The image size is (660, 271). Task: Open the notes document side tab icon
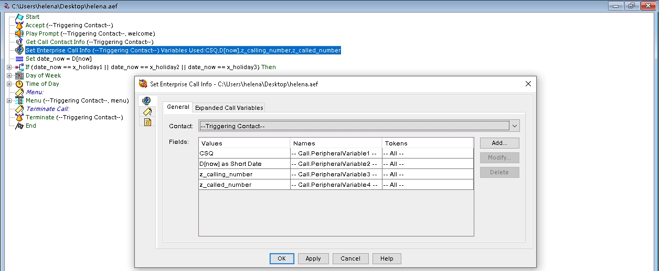147,122
